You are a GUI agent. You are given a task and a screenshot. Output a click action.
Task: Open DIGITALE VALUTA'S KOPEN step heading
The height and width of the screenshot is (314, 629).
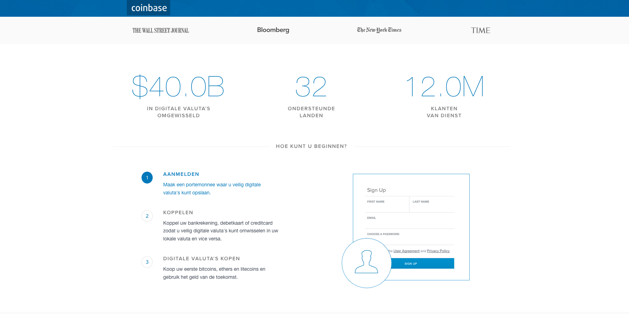[x=202, y=259]
